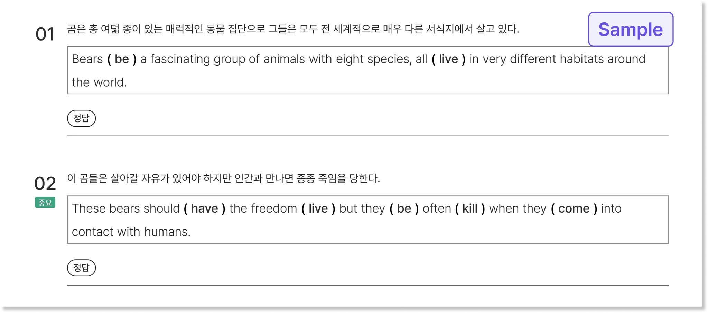Click the 정답 label under question 02

81,268
